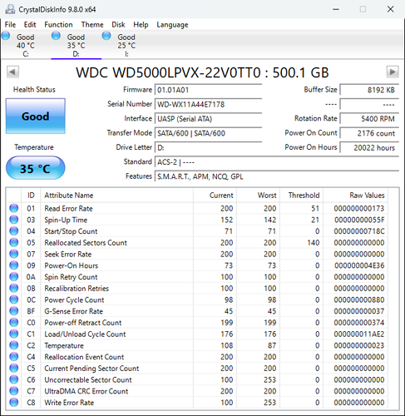The image size is (405, 416).
Task: Click status icon for UltraDMA CRC Error Count
Action: 14,391
